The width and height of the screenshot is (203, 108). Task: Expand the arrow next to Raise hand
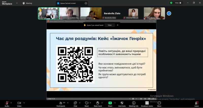(102, 103)
